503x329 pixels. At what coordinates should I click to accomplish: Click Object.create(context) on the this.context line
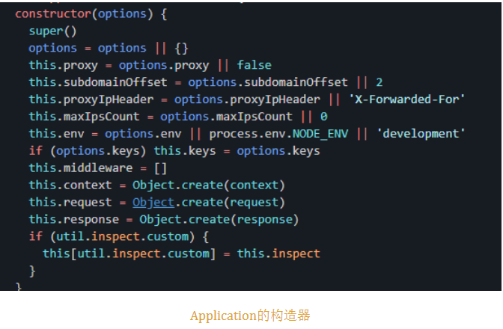[209, 185]
